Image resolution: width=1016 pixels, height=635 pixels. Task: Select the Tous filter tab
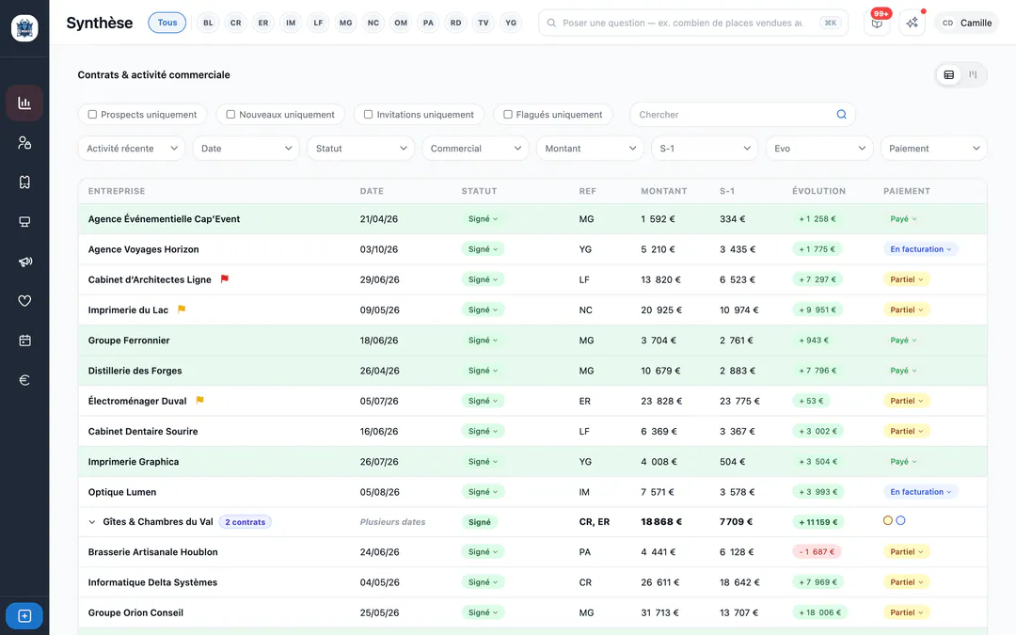tap(167, 23)
